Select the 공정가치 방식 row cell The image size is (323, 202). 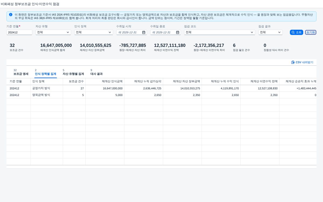(x=47, y=88)
